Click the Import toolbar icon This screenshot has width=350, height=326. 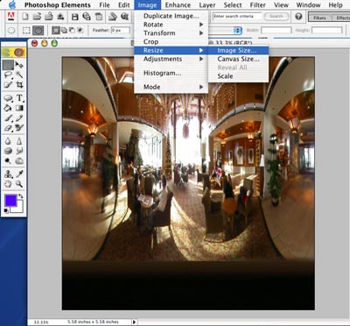(x=60, y=17)
